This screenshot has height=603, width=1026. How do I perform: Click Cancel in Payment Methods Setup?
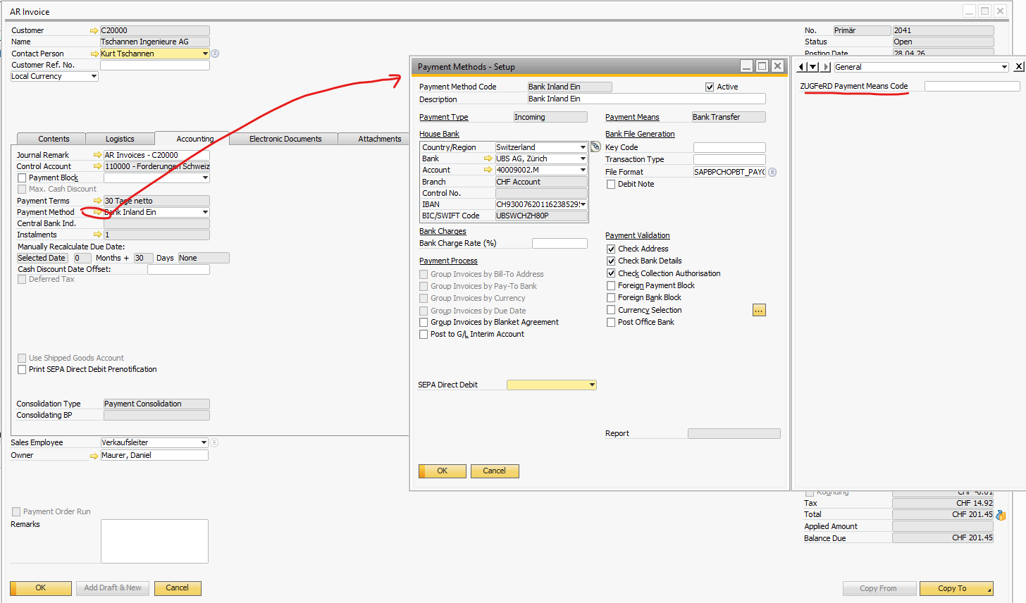click(x=494, y=471)
